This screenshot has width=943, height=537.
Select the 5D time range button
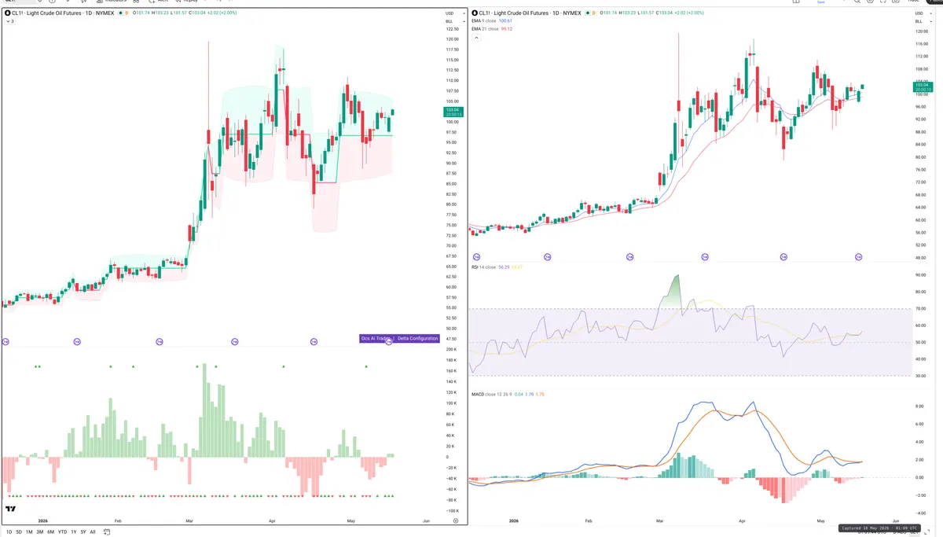pos(20,531)
